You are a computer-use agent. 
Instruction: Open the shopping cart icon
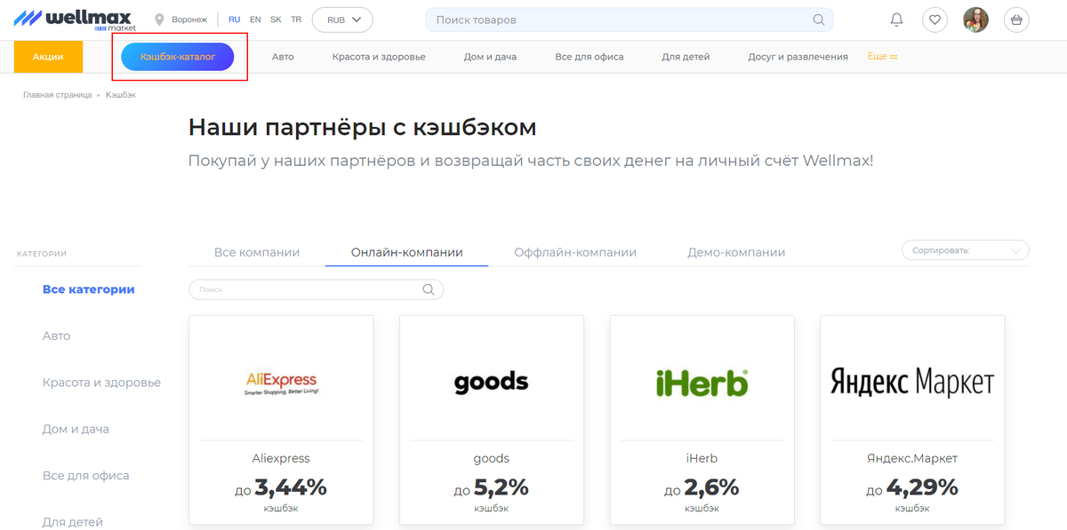1016,20
